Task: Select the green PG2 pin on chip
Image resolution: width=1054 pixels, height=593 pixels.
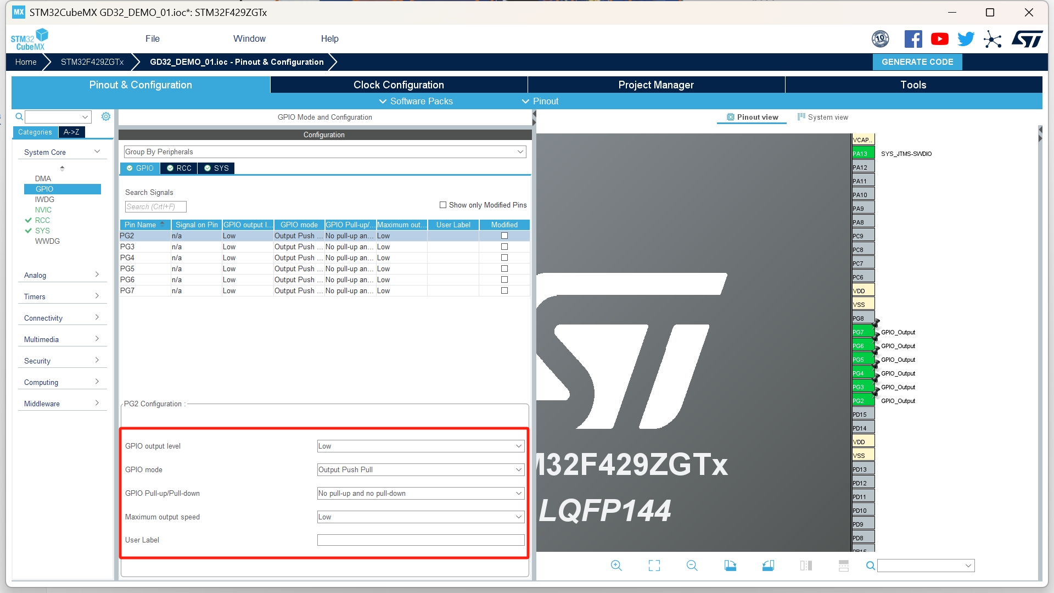Action: pyautogui.click(x=863, y=401)
